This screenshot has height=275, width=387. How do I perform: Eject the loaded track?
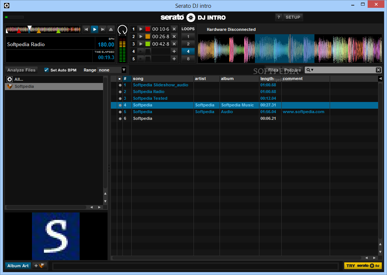(111, 29)
